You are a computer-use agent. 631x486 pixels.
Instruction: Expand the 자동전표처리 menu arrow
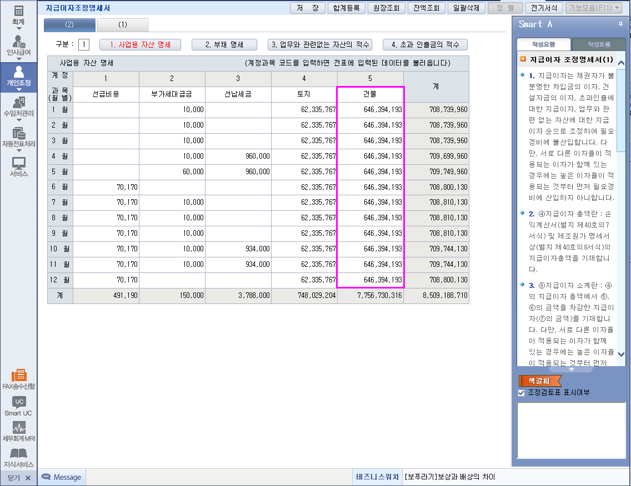click(18, 151)
